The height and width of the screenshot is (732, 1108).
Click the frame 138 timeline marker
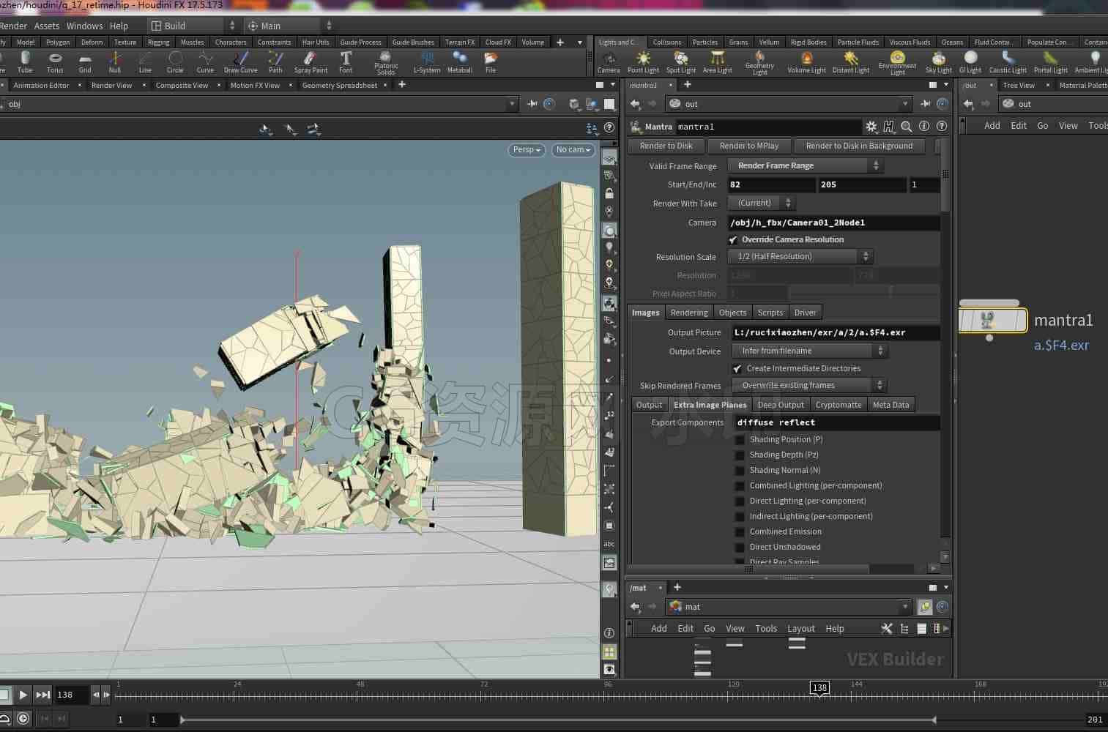point(819,687)
